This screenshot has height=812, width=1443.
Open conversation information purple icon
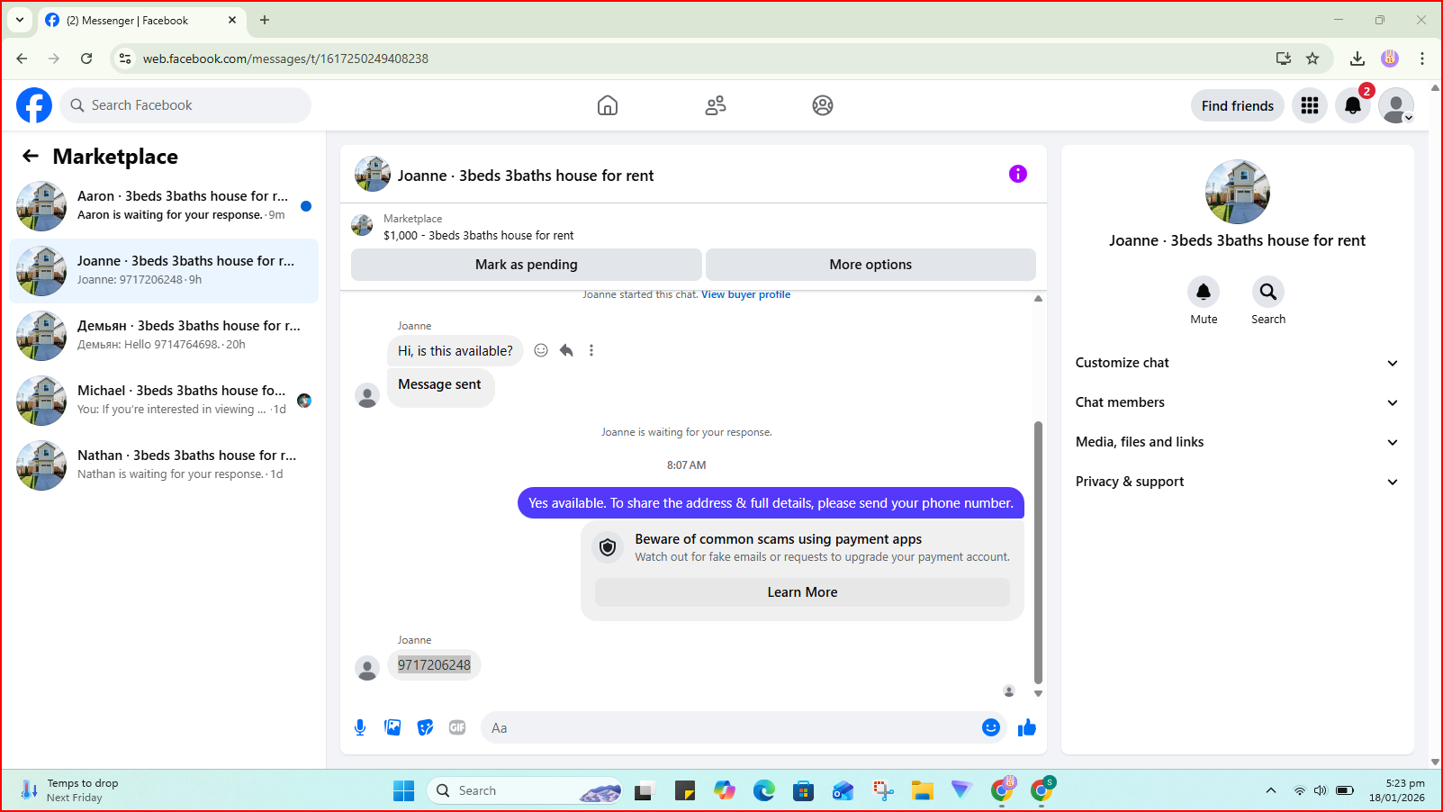click(x=1018, y=174)
